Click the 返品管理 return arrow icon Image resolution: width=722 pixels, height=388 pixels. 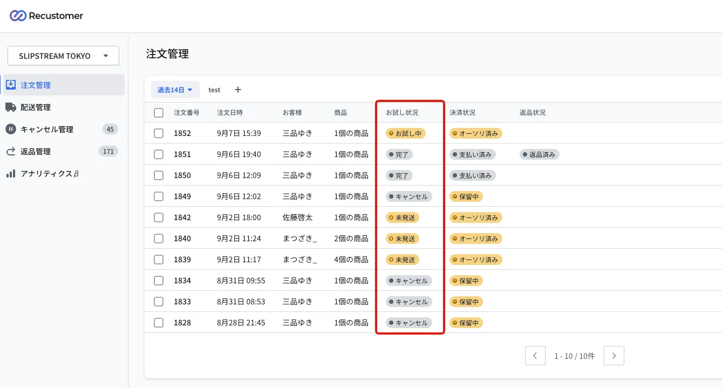click(10, 151)
